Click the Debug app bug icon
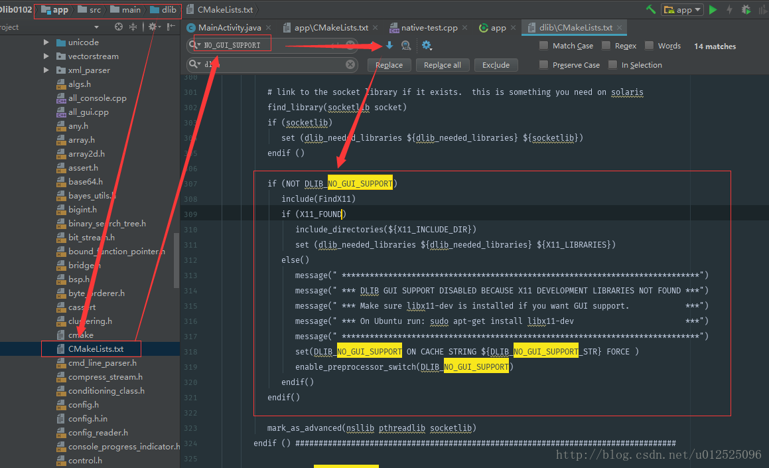 click(x=746, y=9)
